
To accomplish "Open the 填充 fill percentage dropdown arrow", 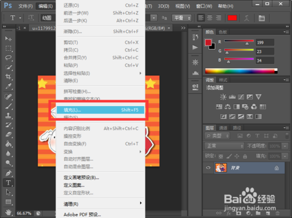I will tap(285, 156).
